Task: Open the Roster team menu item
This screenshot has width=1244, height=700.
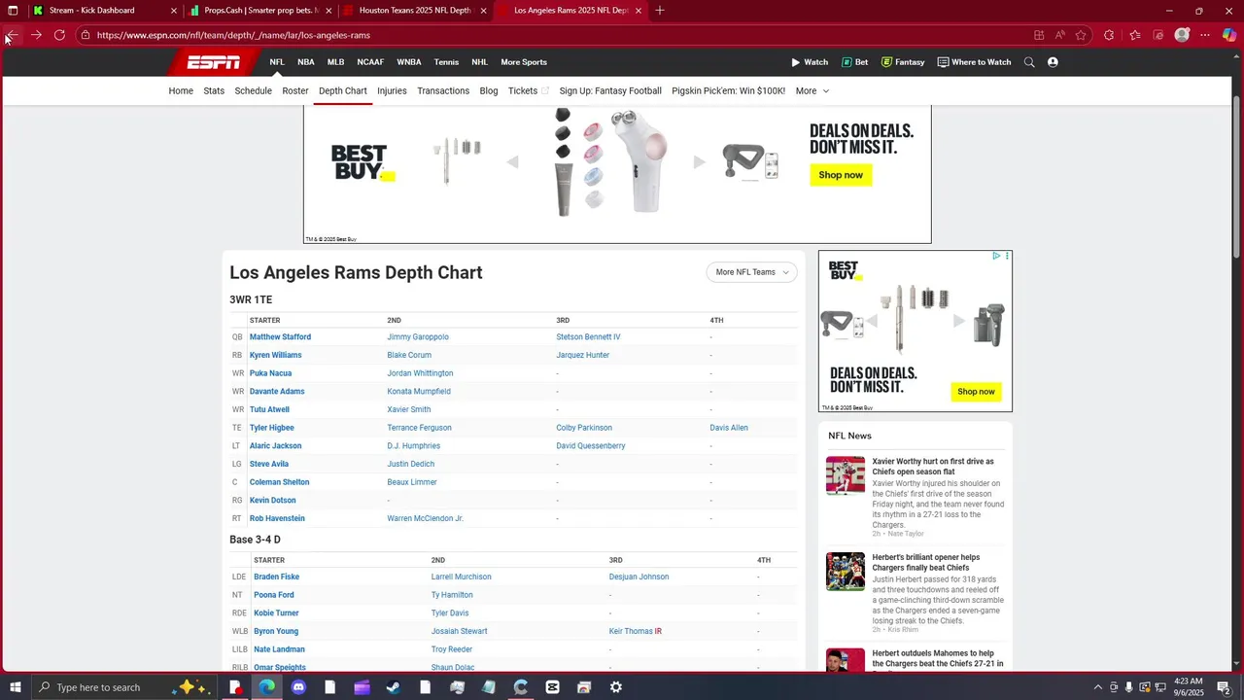Action: tap(295, 90)
